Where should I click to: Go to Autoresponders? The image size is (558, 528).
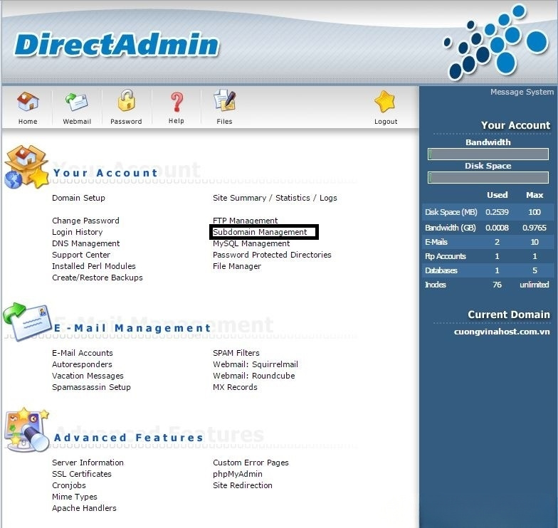pyautogui.click(x=82, y=364)
